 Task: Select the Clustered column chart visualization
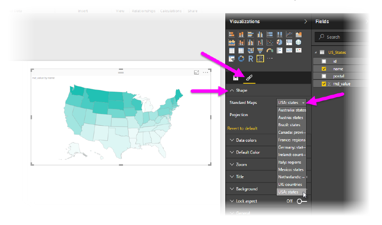coord(260,34)
